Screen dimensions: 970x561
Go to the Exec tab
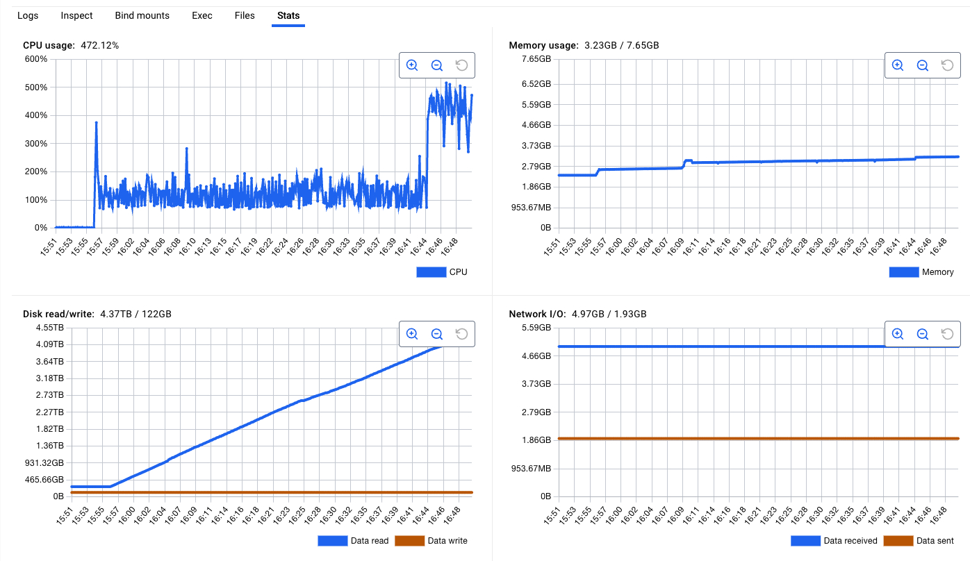(202, 15)
